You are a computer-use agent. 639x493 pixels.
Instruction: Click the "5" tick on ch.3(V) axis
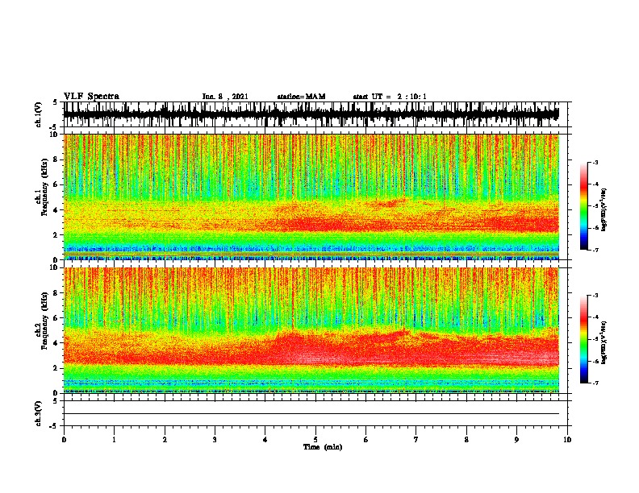pos(55,401)
